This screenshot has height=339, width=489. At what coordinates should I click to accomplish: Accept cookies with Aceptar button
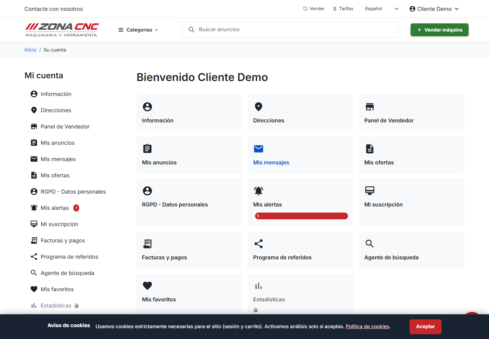click(x=425, y=326)
